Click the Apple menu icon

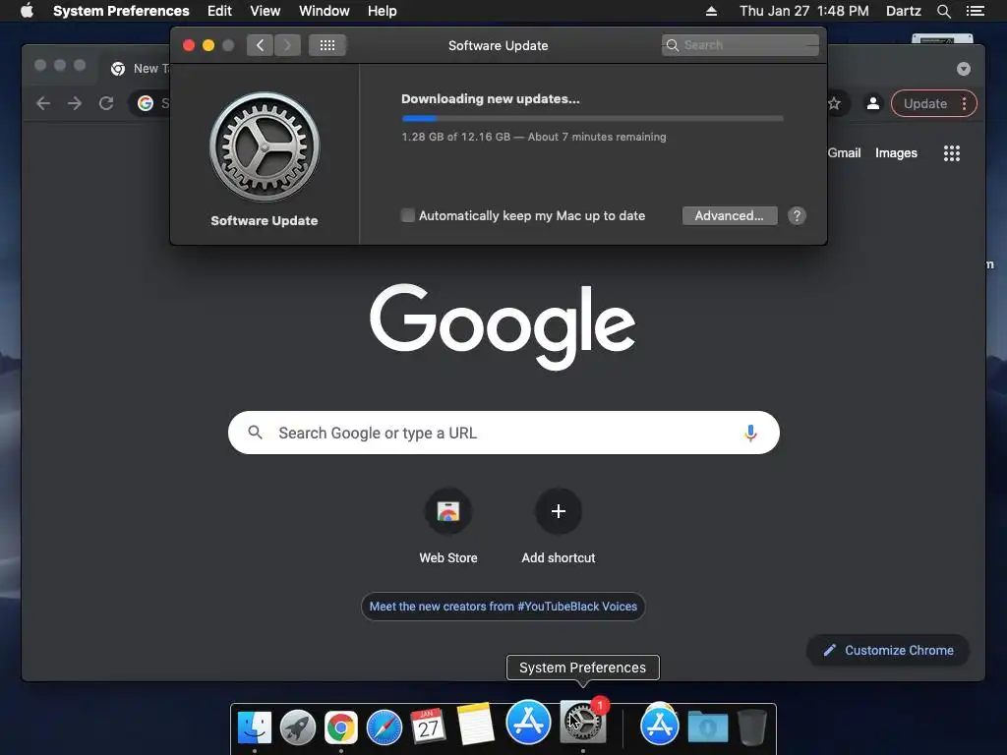pos(27,11)
